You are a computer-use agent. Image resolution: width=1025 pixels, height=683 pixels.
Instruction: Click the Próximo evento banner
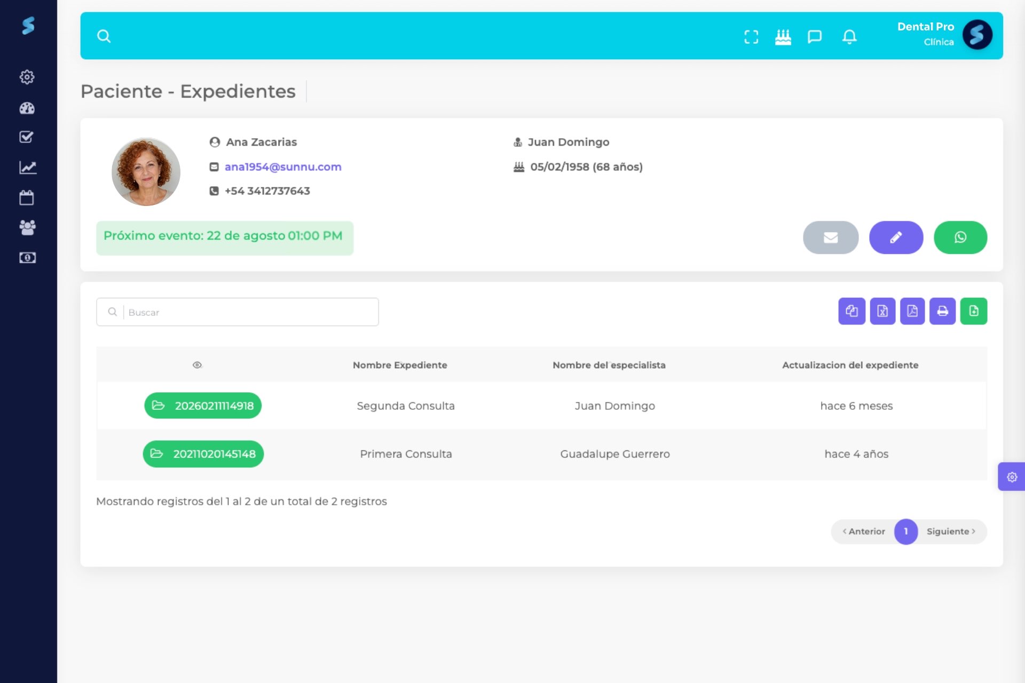tap(225, 238)
